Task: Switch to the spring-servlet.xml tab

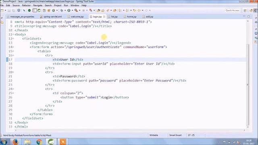Action: [x=51, y=17]
